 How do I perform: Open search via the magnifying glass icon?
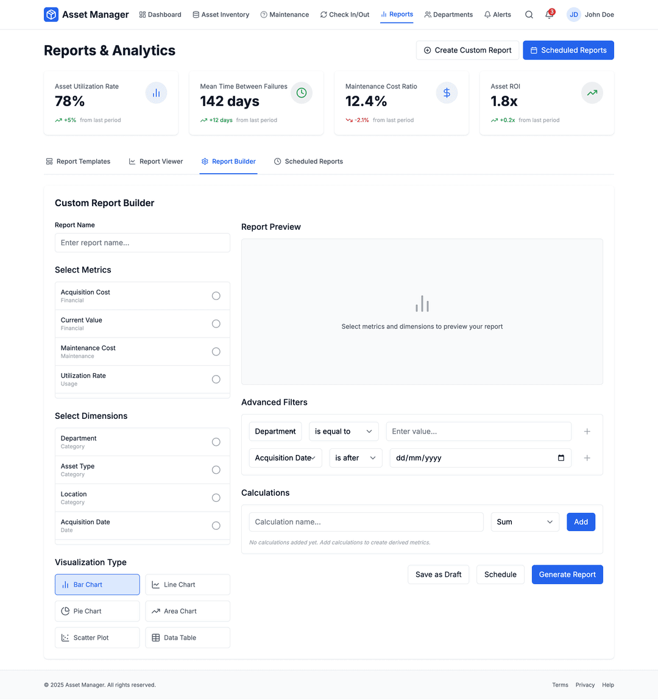(x=528, y=14)
